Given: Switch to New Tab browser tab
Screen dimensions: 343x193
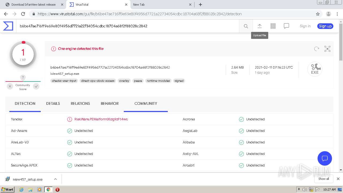Looking at the screenshot, I should (x=162, y=5).
